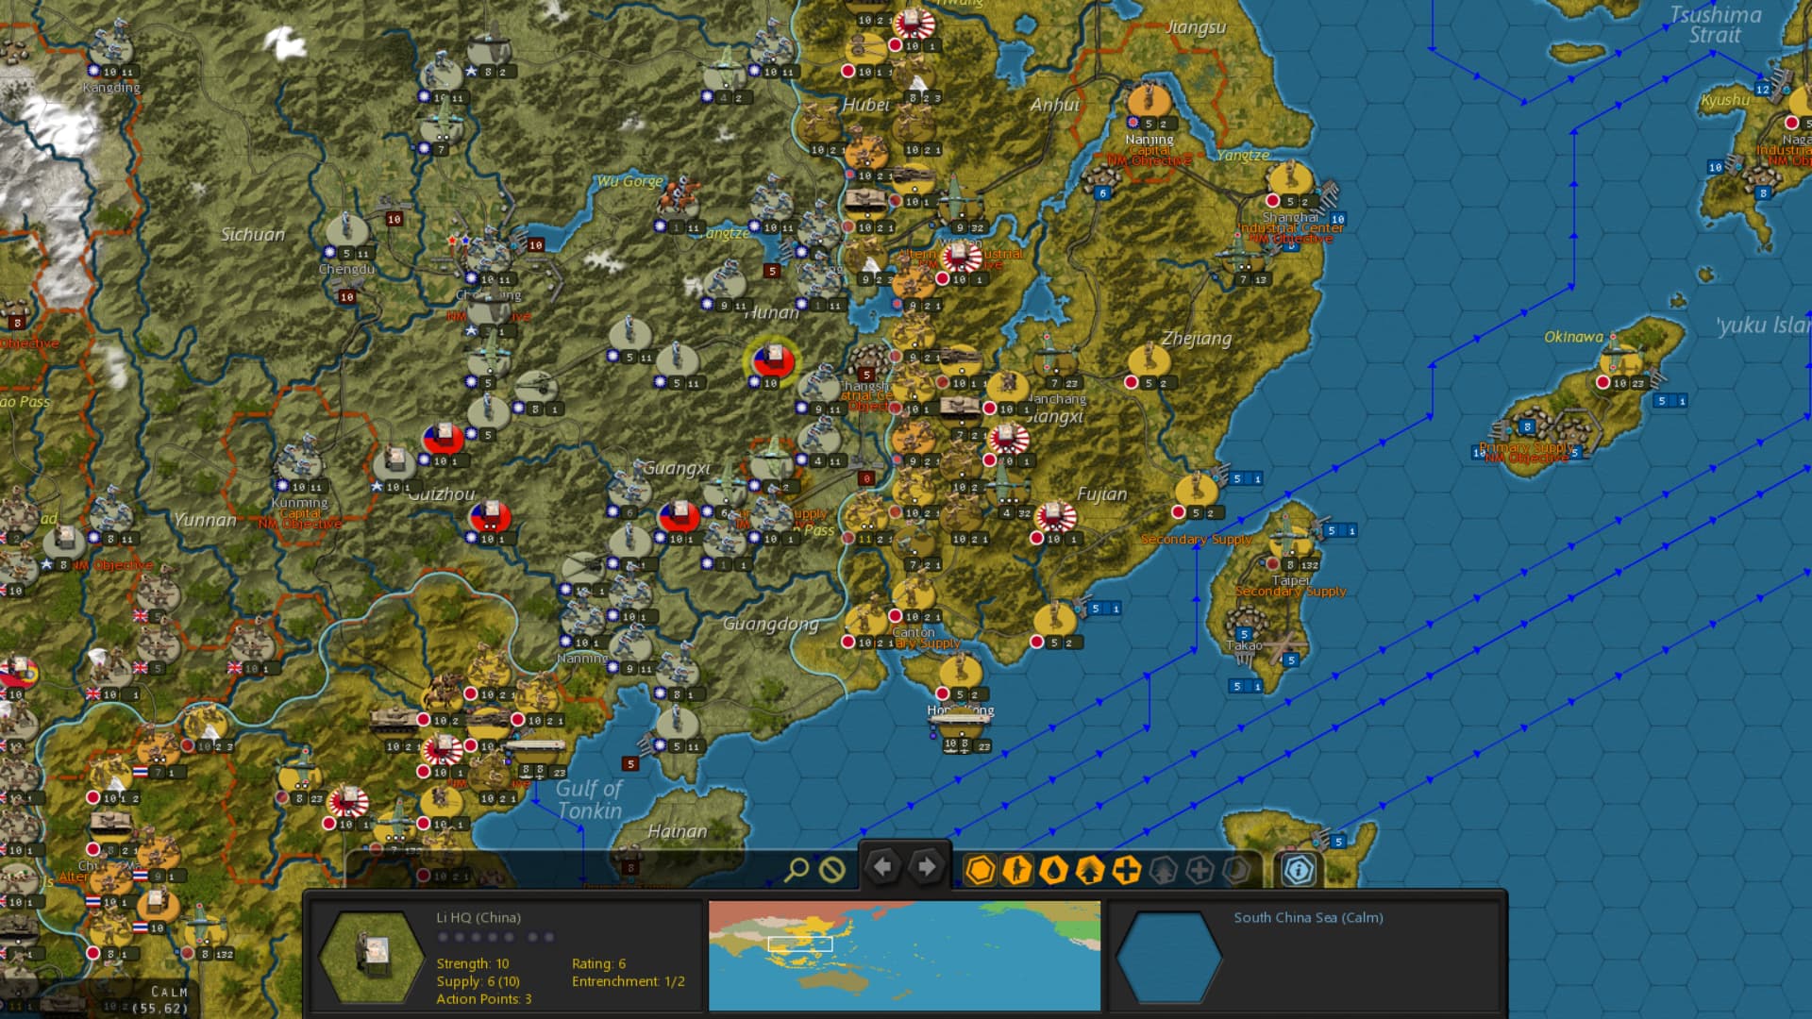
Task: Click the South China Sea (Calm) label
Action: click(x=1308, y=917)
